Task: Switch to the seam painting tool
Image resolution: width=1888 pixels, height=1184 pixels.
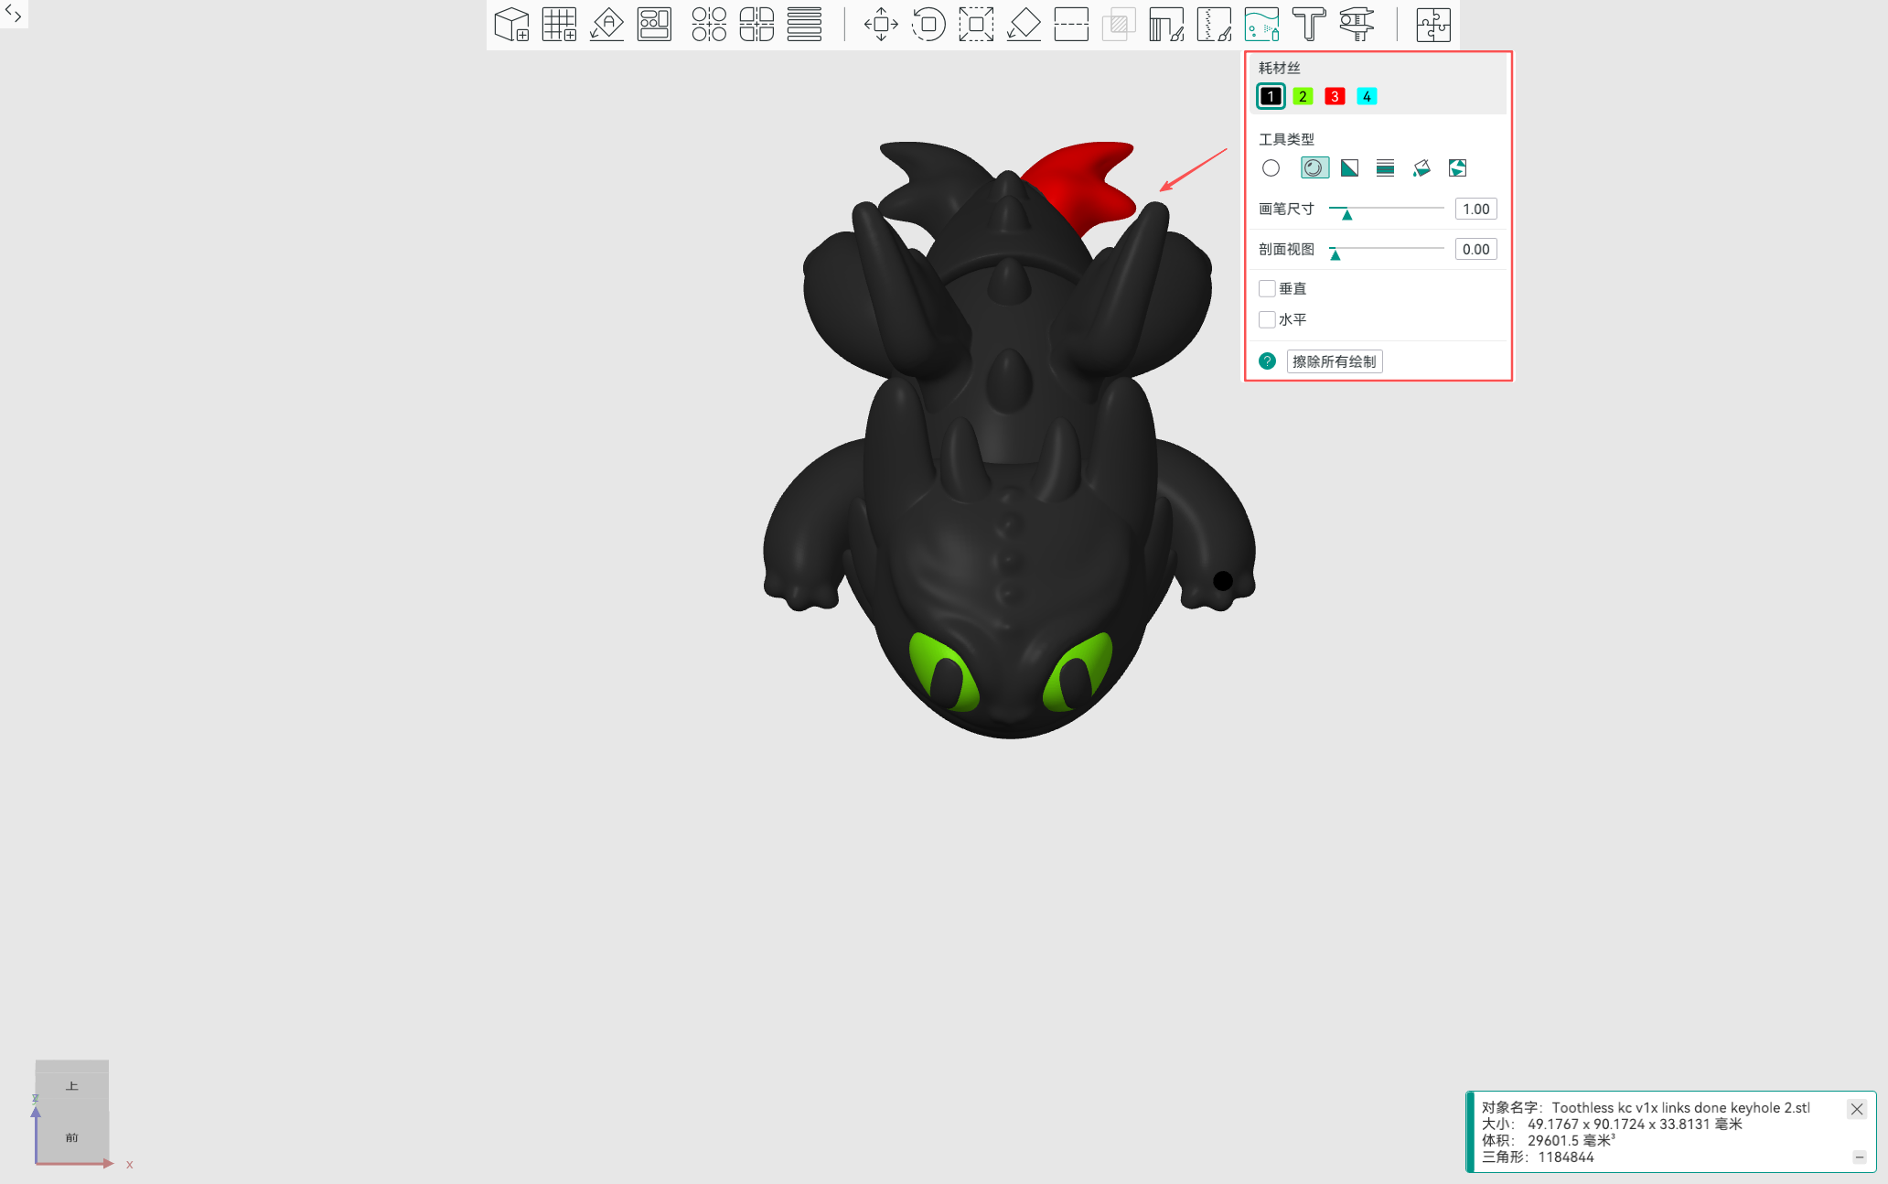Action: pyautogui.click(x=1216, y=25)
